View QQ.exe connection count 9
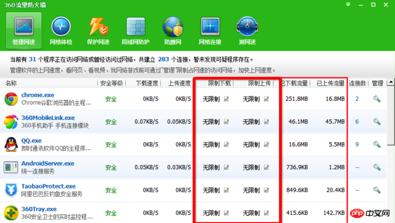Image resolution: width=395 pixels, height=223 pixels. pyautogui.click(x=357, y=145)
